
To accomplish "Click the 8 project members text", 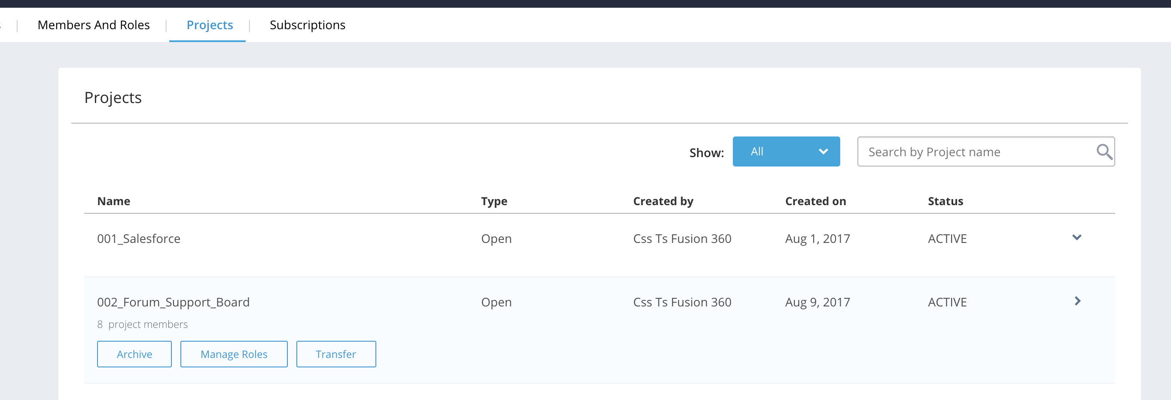I will click(x=142, y=324).
